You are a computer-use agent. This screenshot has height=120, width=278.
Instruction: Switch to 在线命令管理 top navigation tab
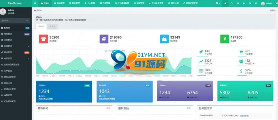[156, 3]
